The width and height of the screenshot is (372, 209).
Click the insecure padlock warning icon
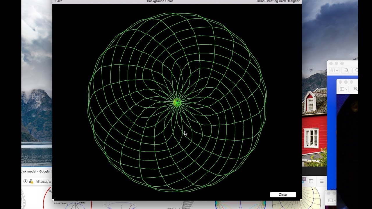(31, 181)
